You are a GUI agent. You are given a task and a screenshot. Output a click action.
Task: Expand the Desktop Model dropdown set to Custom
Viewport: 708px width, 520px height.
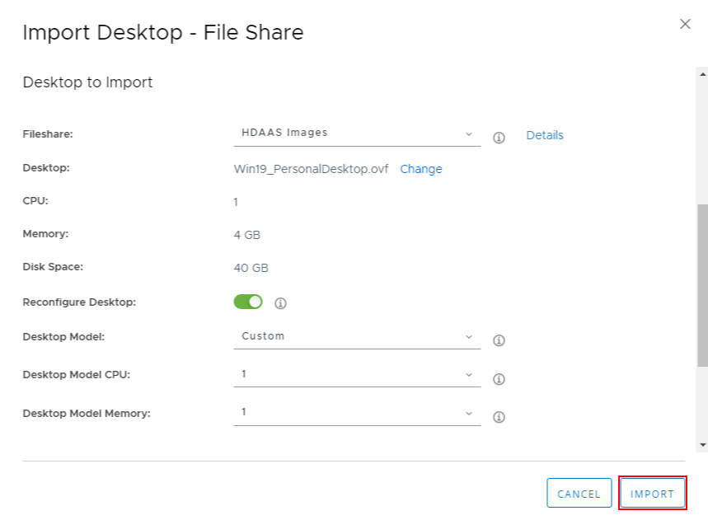coord(357,336)
